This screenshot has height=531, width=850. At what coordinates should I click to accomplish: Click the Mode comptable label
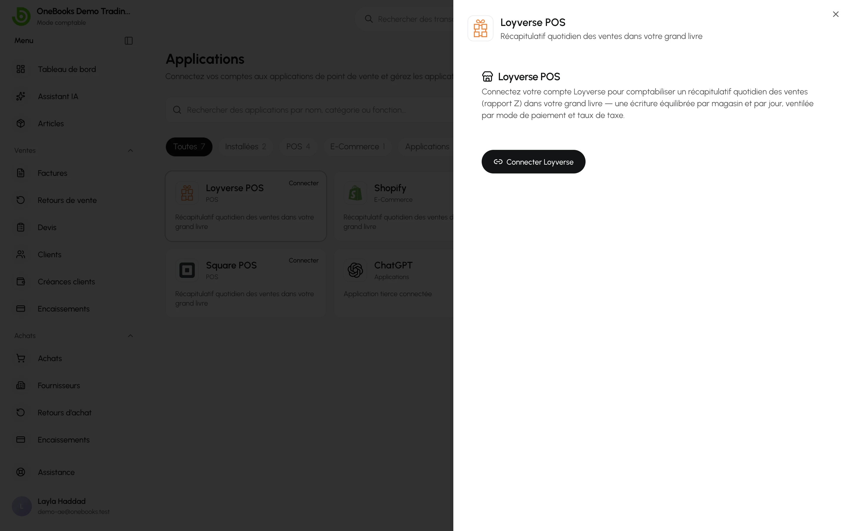pyautogui.click(x=61, y=22)
